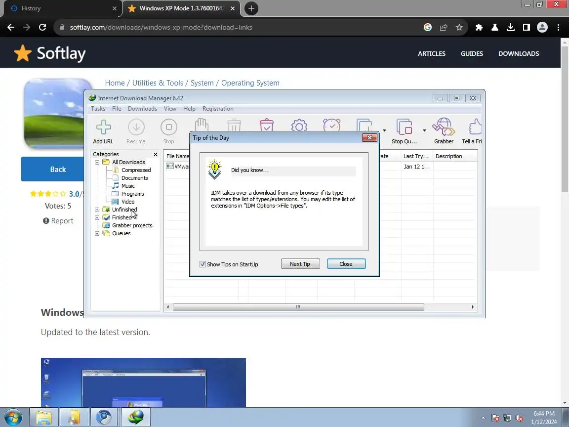Click the IDM scrollbar right arrow
Image resolution: width=569 pixels, height=427 pixels.
tap(473, 307)
